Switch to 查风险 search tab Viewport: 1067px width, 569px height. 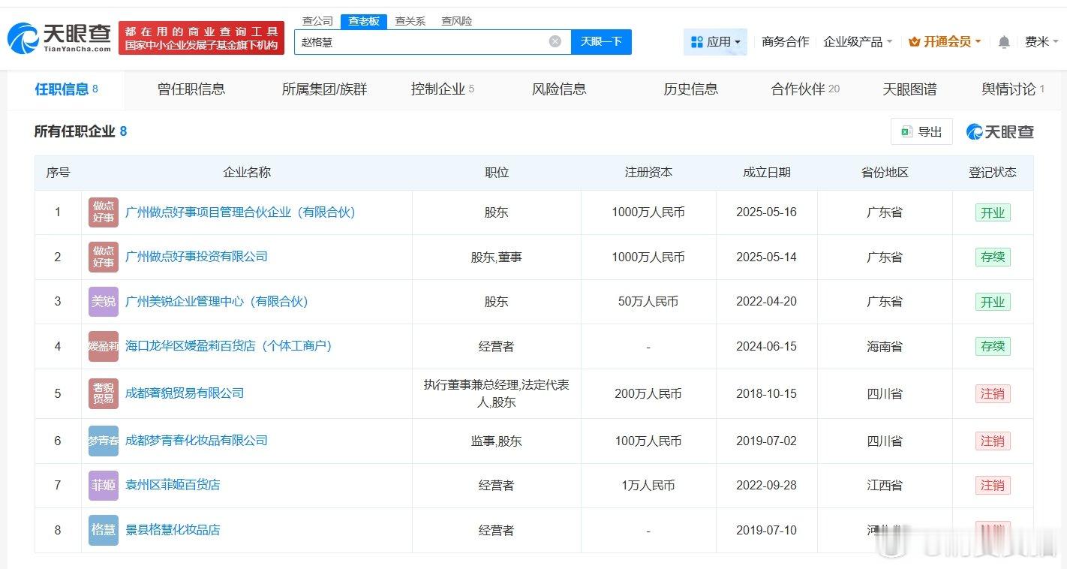pyautogui.click(x=457, y=21)
